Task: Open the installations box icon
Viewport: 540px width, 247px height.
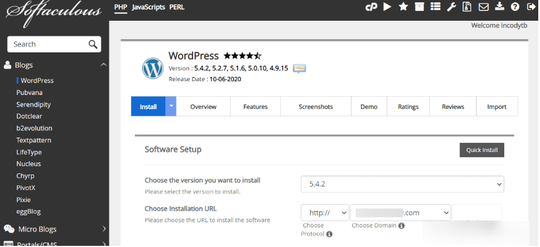Action: 419,7
